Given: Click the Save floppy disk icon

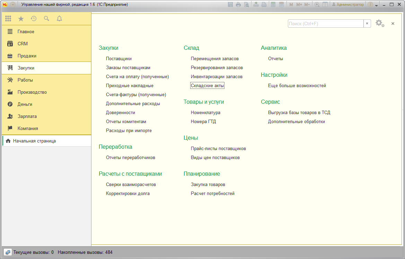Looking at the screenshot, I should click(230, 4).
